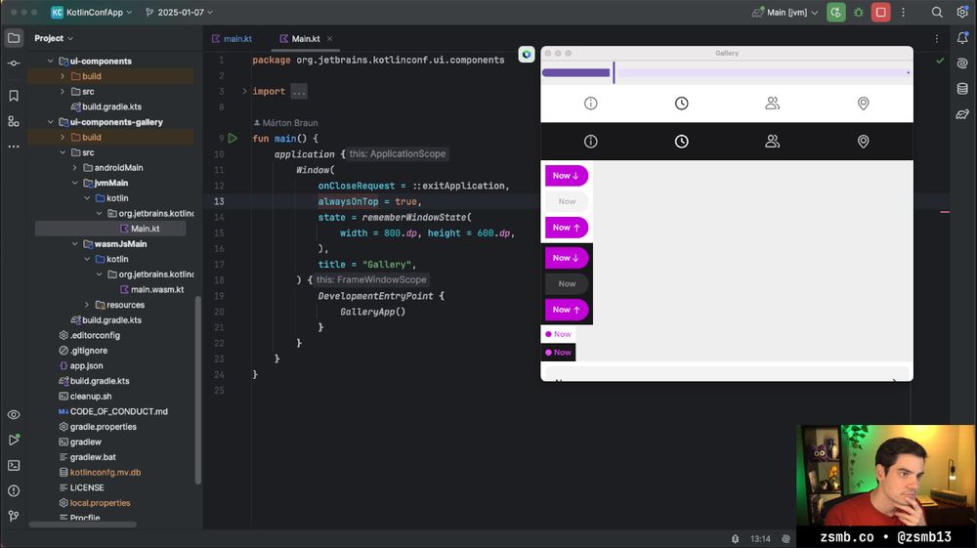Viewport: 977px width, 548px height.
Task: Open the Bookmarks tool window icon
Action: [x=14, y=96]
